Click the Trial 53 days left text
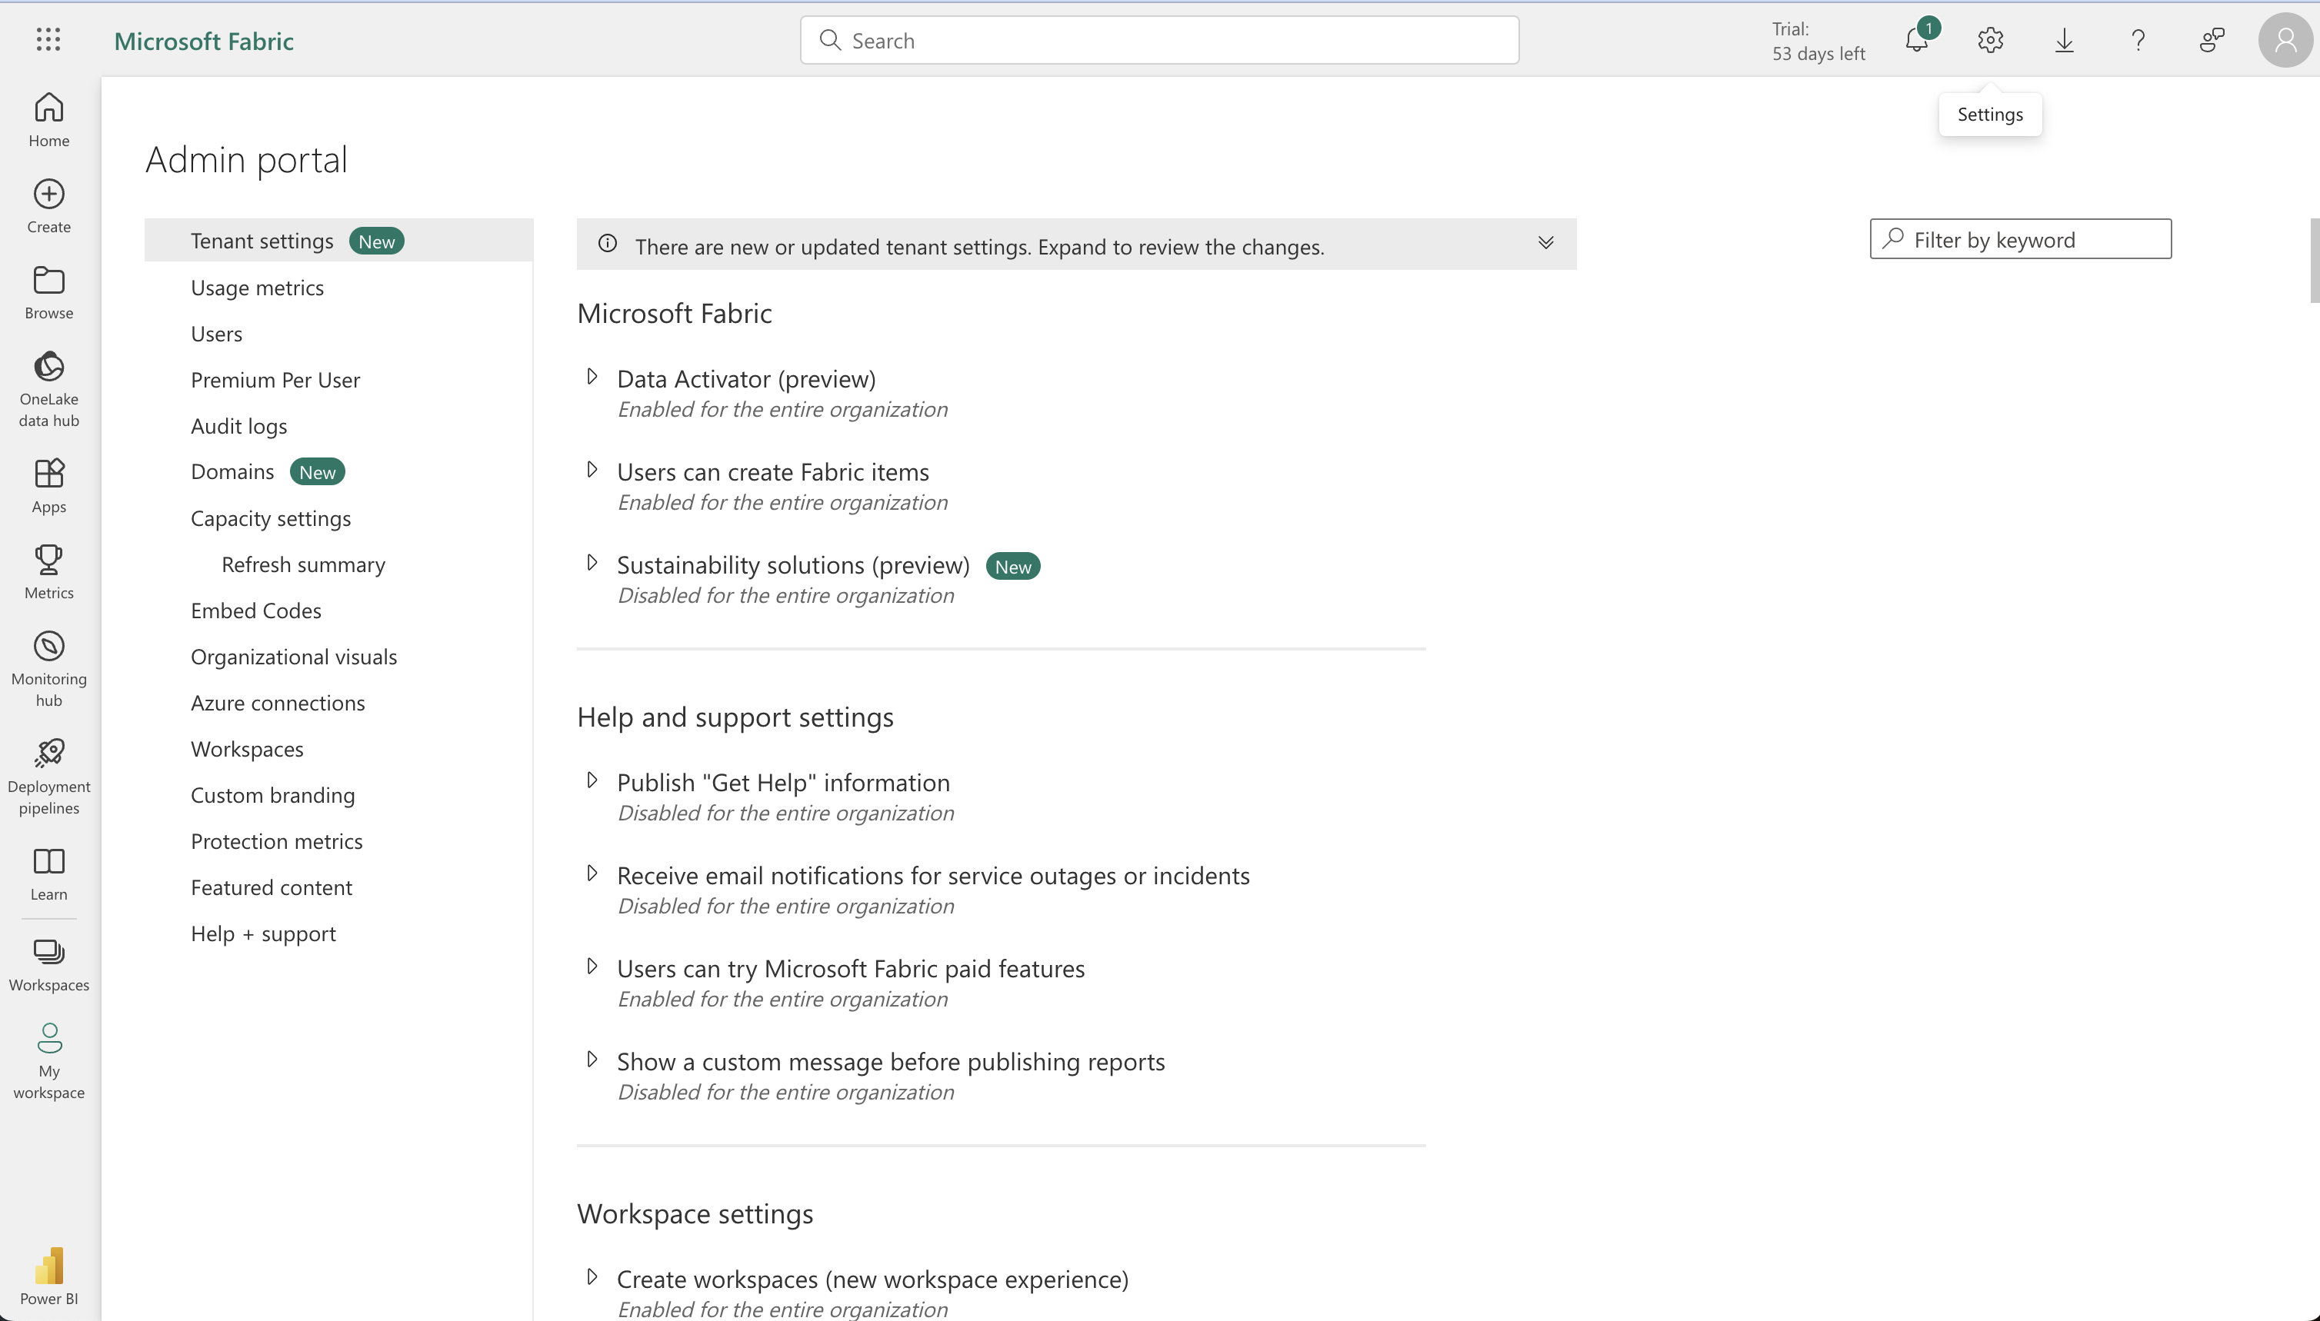This screenshot has width=2320, height=1321. (x=1818, y=41)
